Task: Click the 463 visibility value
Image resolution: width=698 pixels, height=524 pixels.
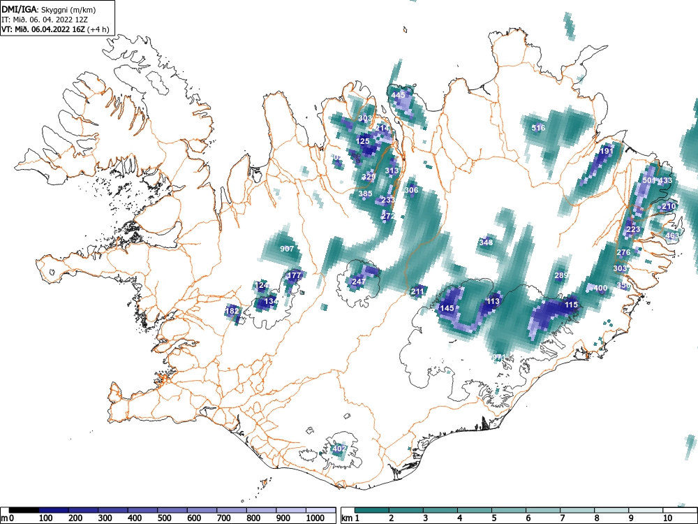Action: point(672,235)
